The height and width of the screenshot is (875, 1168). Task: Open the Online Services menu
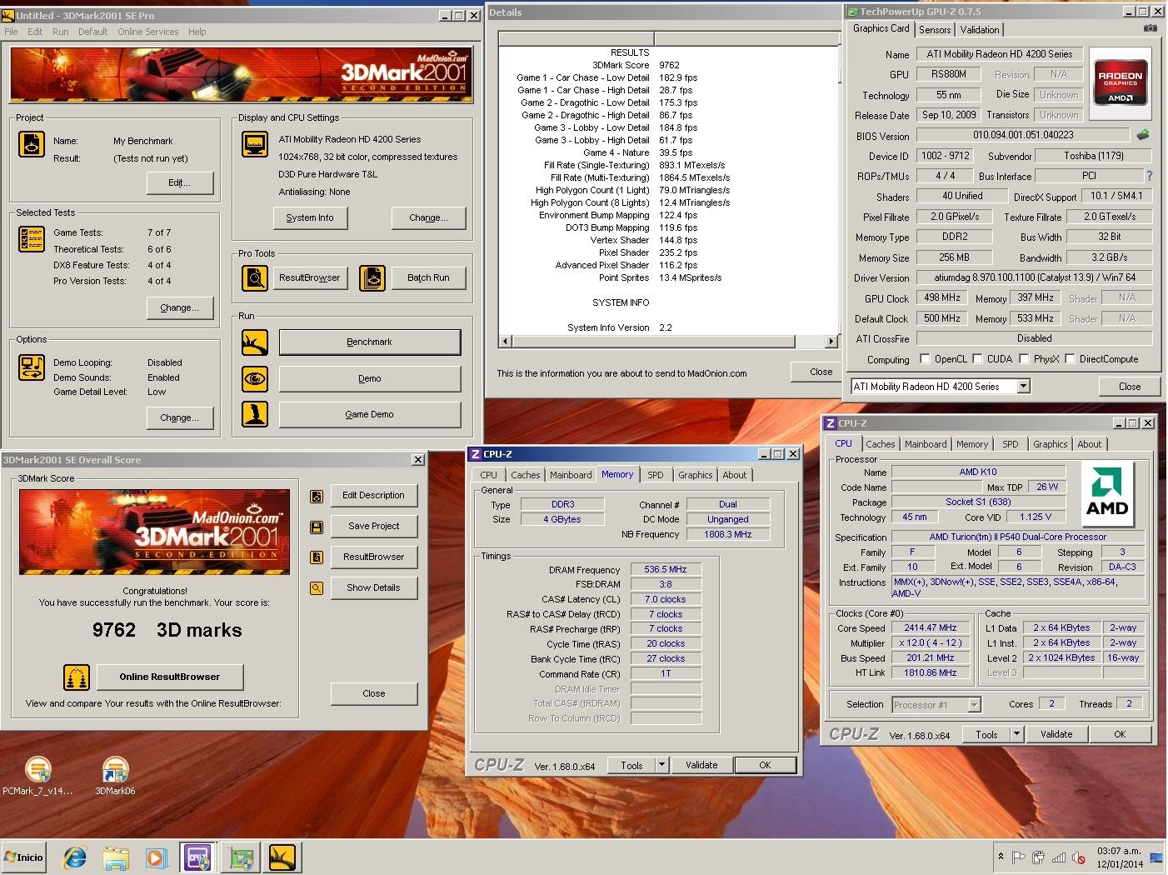tap(148, 32)
